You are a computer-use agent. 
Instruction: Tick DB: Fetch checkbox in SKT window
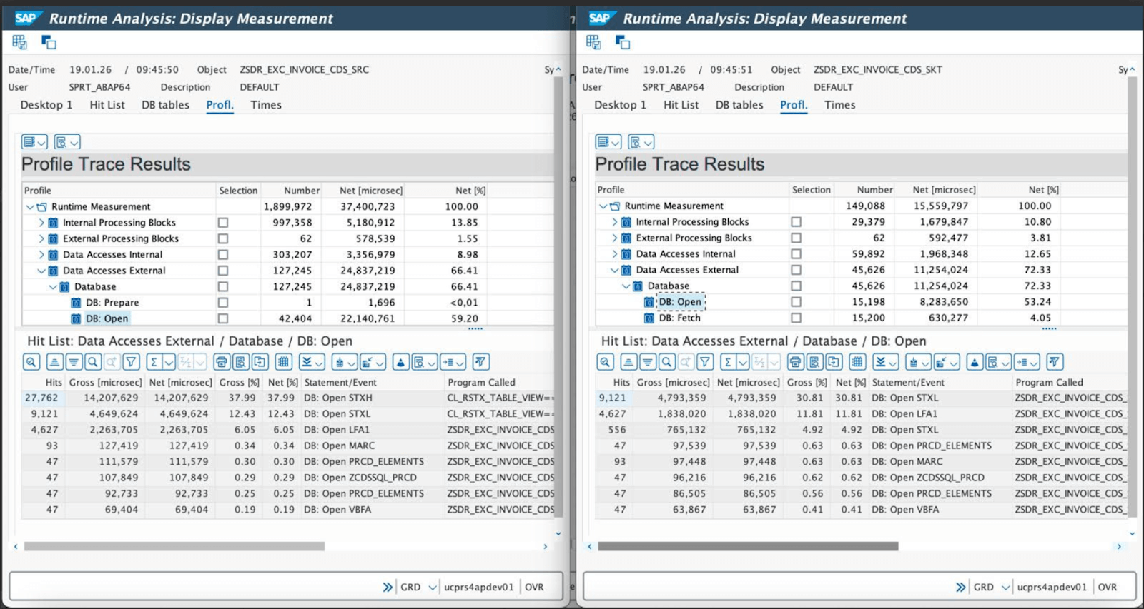[796, 318]
